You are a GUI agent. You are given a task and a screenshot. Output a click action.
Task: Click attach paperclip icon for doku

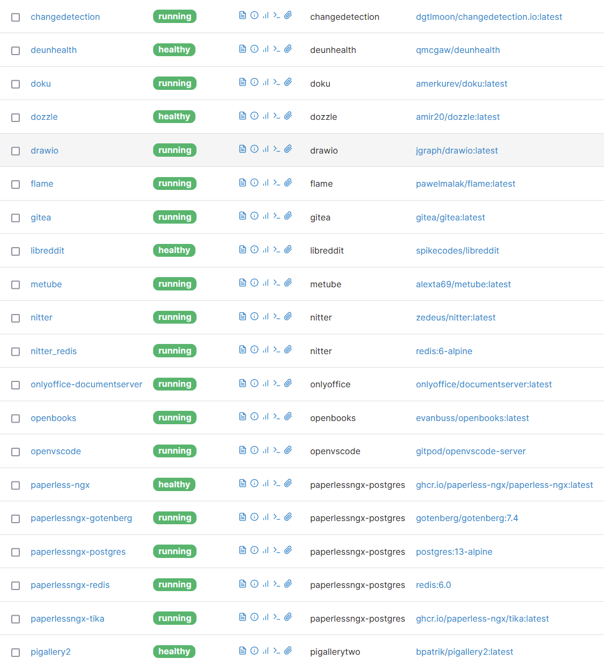288,82
